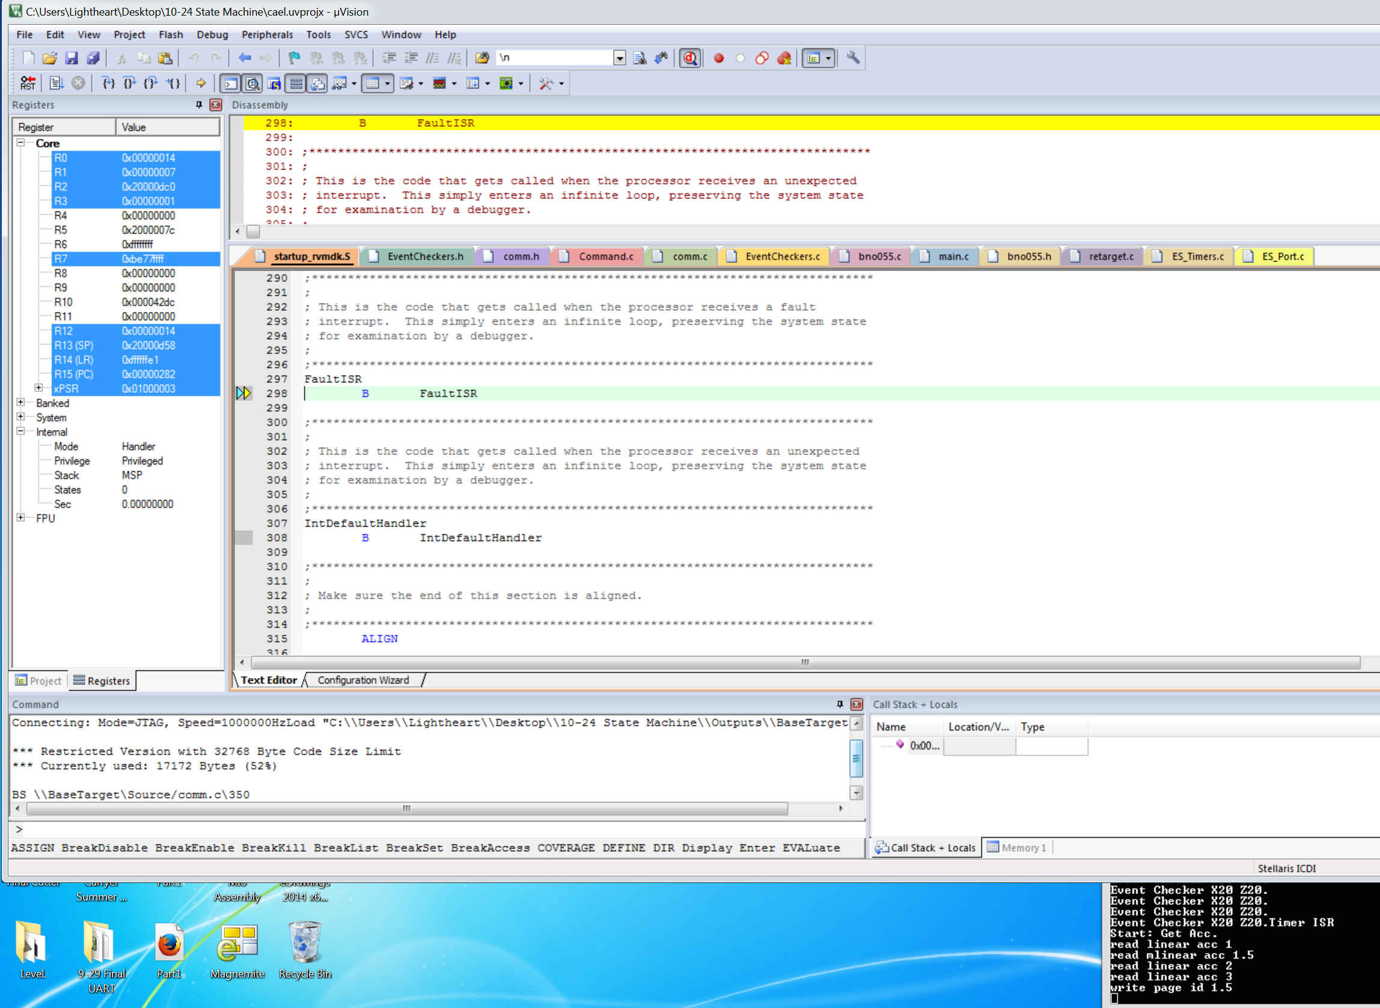Click the Kill All Breakpoints icon
This screenshot has width=1380, height=1008.
pos(784,58)
